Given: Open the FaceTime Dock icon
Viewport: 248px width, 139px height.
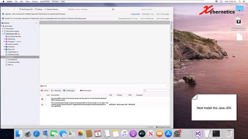Looking at the screenshot, I should point(54,134).
